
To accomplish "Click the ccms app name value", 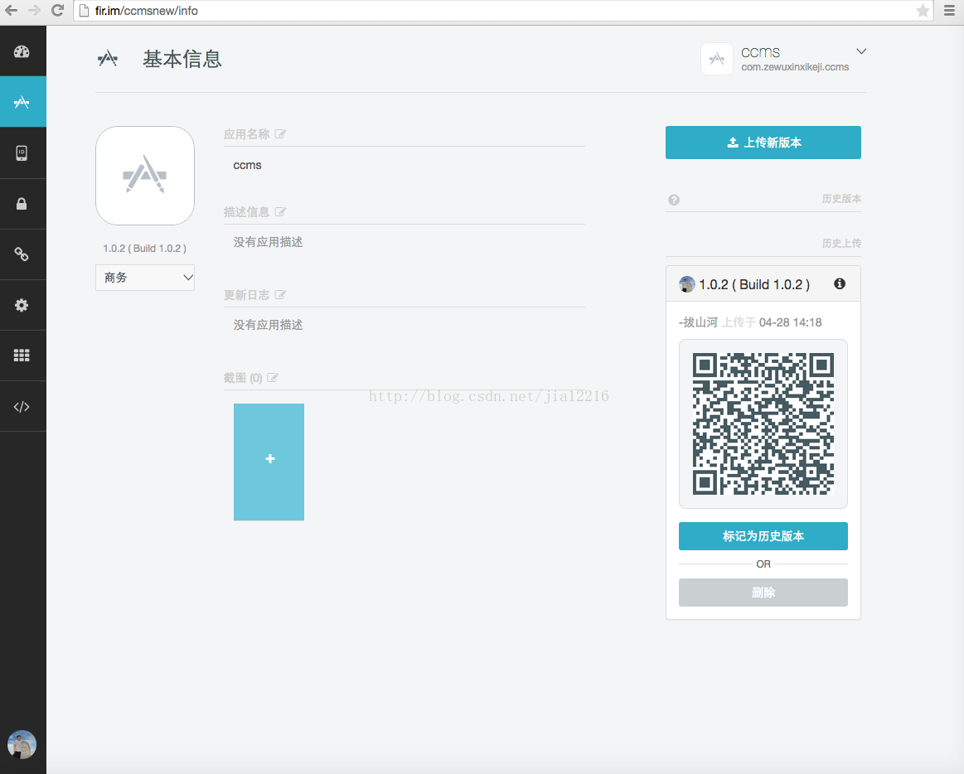I will 247,166.
